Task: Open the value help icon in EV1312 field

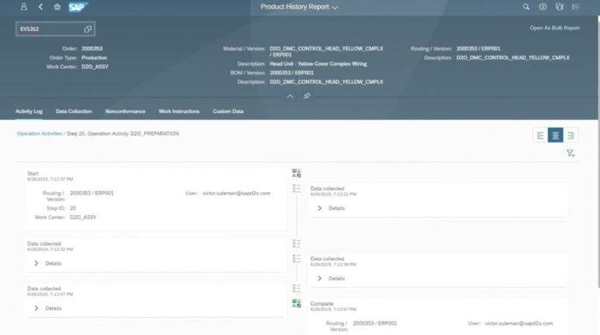Action: tap(87, 29)
